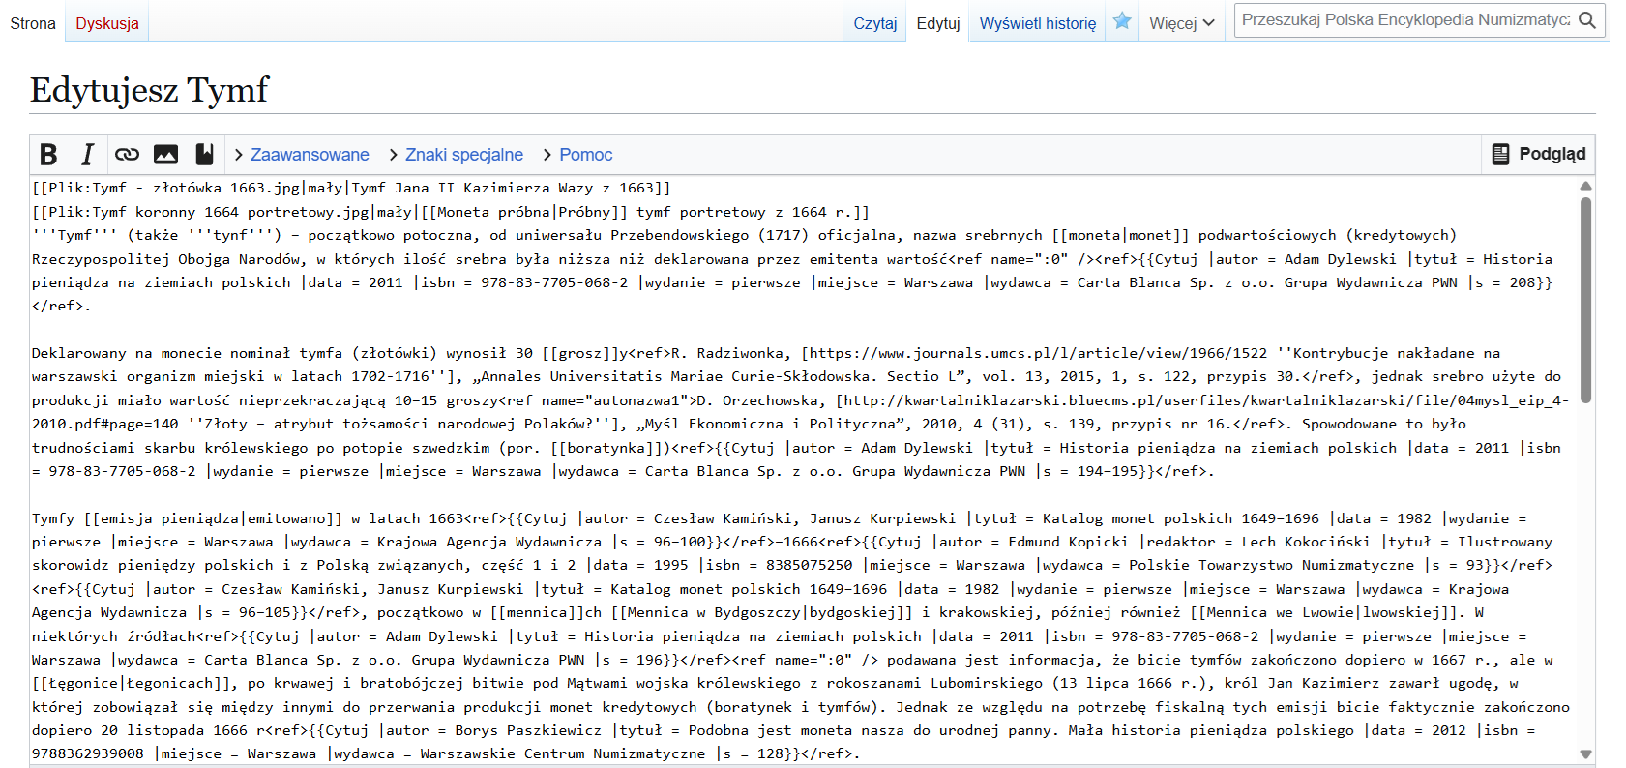Open Wyświetl historię page history
1626x768 pixels.
click(x=1037, y=23)
